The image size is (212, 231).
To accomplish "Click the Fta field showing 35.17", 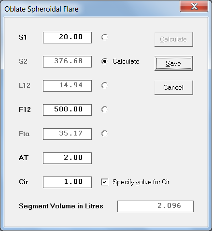I will [x=67, y=134].
